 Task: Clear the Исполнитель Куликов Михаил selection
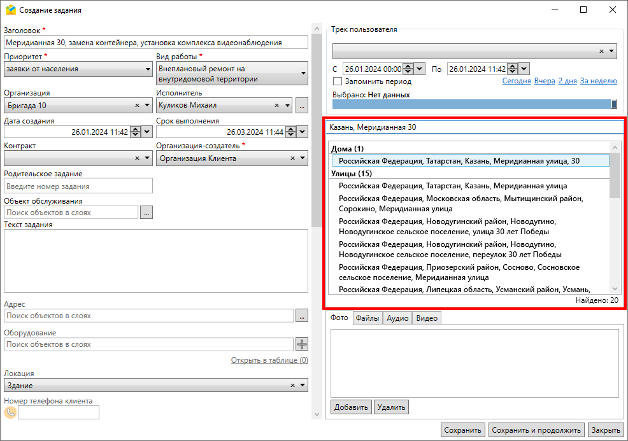point(277,106)
